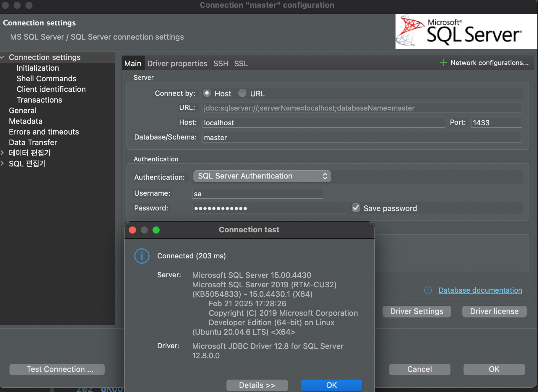
Task: Open the Database documentation link
Action: click(480, 290)
